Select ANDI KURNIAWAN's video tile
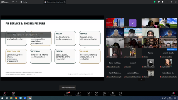The width and height of the screenshot is (178, 100). (x=168, y=33)
